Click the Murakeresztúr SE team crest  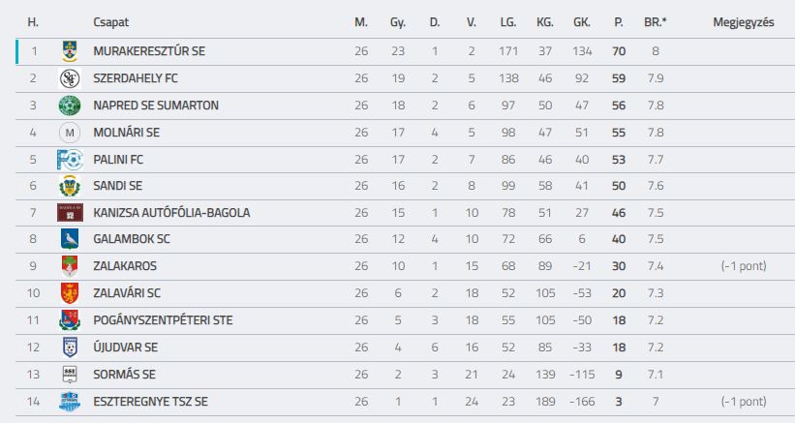[x=70, y=51]
